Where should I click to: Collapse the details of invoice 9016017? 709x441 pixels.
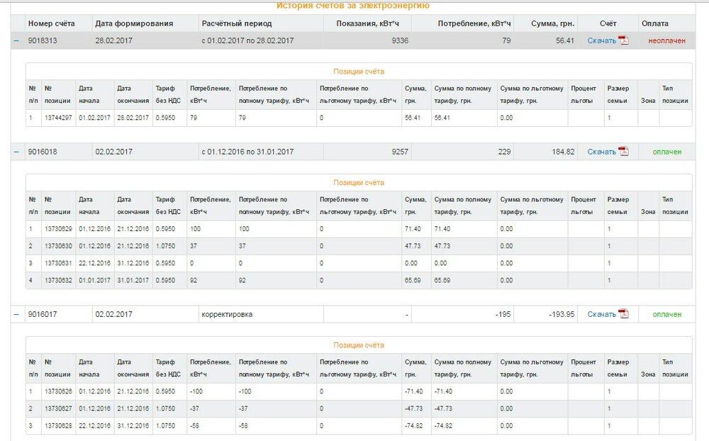tap(17, 314)
